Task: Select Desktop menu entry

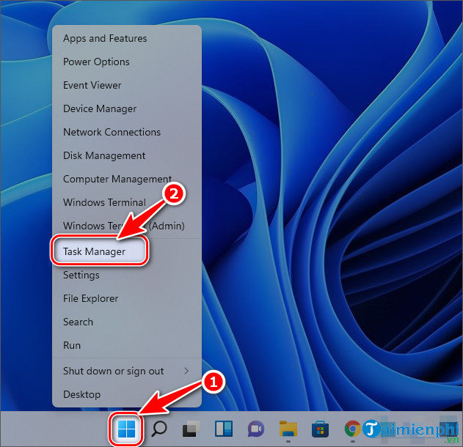Action: click(x=127, y=394)
